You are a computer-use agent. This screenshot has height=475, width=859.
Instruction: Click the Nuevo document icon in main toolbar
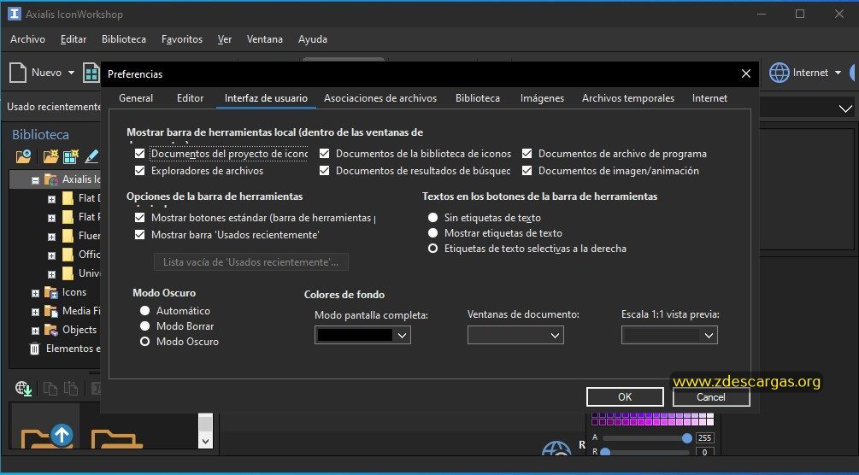pyautogui.click(x=18, y=73)
